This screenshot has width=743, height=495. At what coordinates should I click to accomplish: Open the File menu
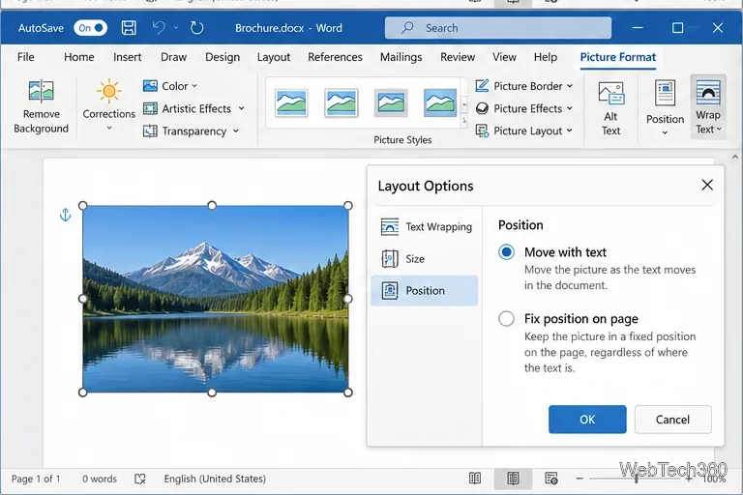tap(25, 57)
